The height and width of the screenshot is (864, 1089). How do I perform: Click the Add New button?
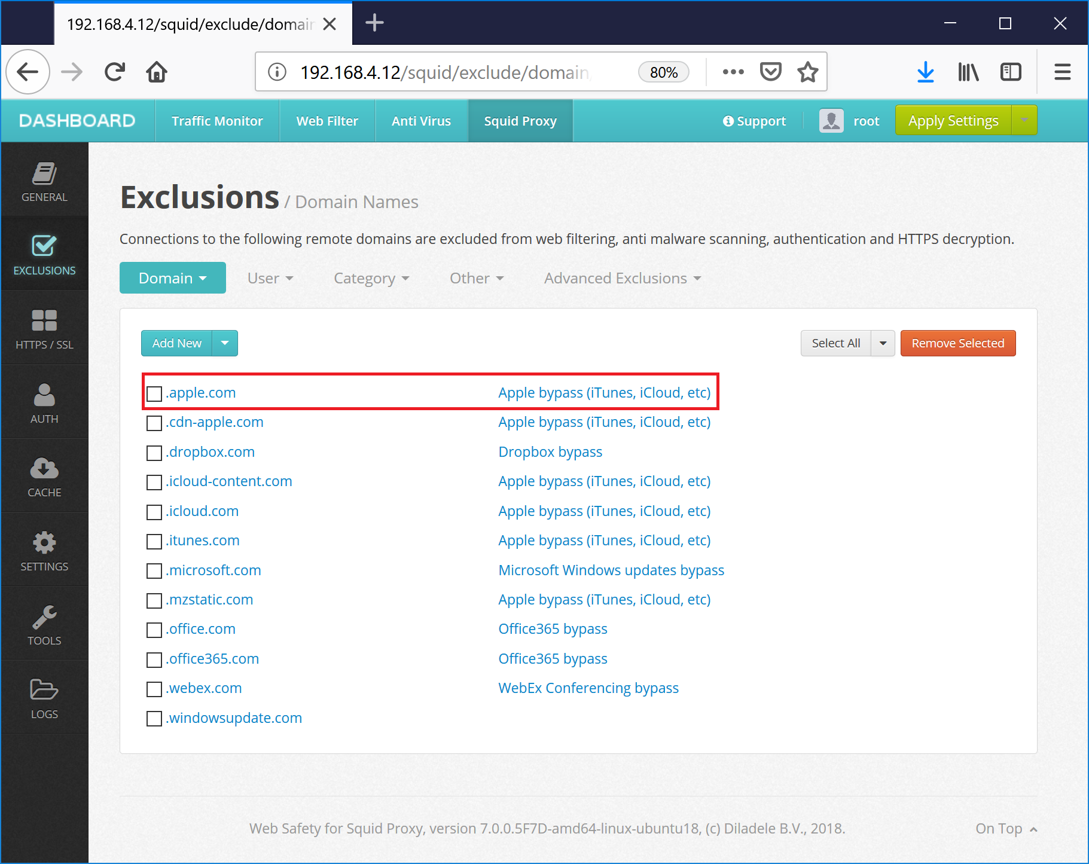[x=176, y=343]
